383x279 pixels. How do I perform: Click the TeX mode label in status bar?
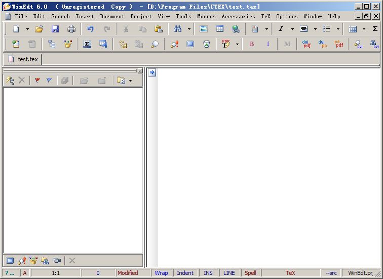click(x=290, y=273)
